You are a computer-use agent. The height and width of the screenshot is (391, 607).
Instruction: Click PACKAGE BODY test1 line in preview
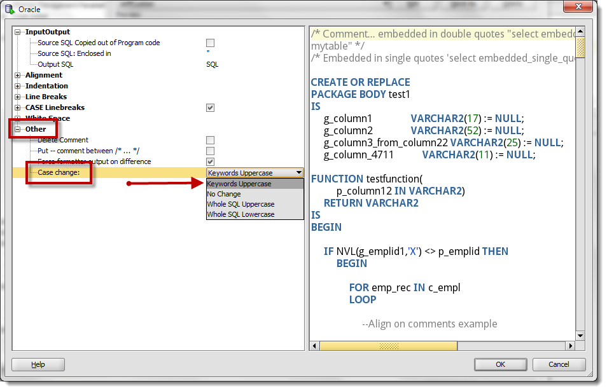coord(360,94)
